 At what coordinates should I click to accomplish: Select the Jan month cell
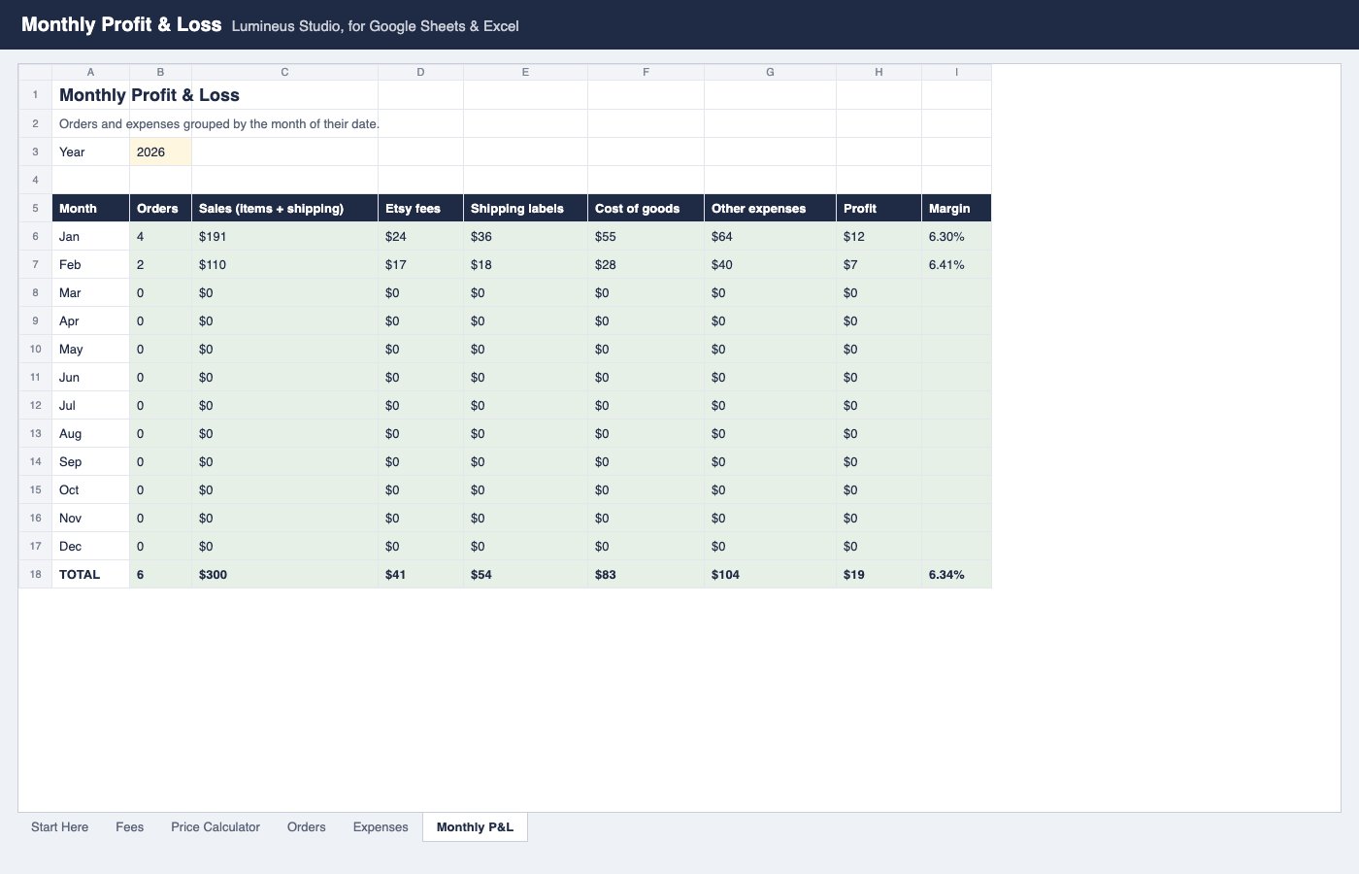click(x=90, y=236)
